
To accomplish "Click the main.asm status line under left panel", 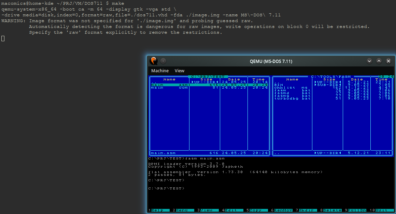I will (210, 153).
